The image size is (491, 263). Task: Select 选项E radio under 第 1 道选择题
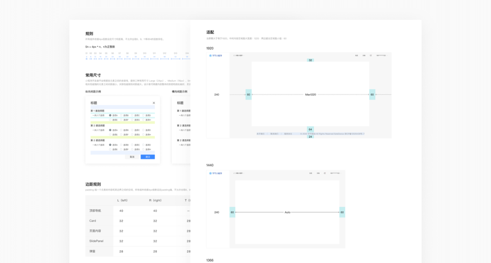[110, 120]
